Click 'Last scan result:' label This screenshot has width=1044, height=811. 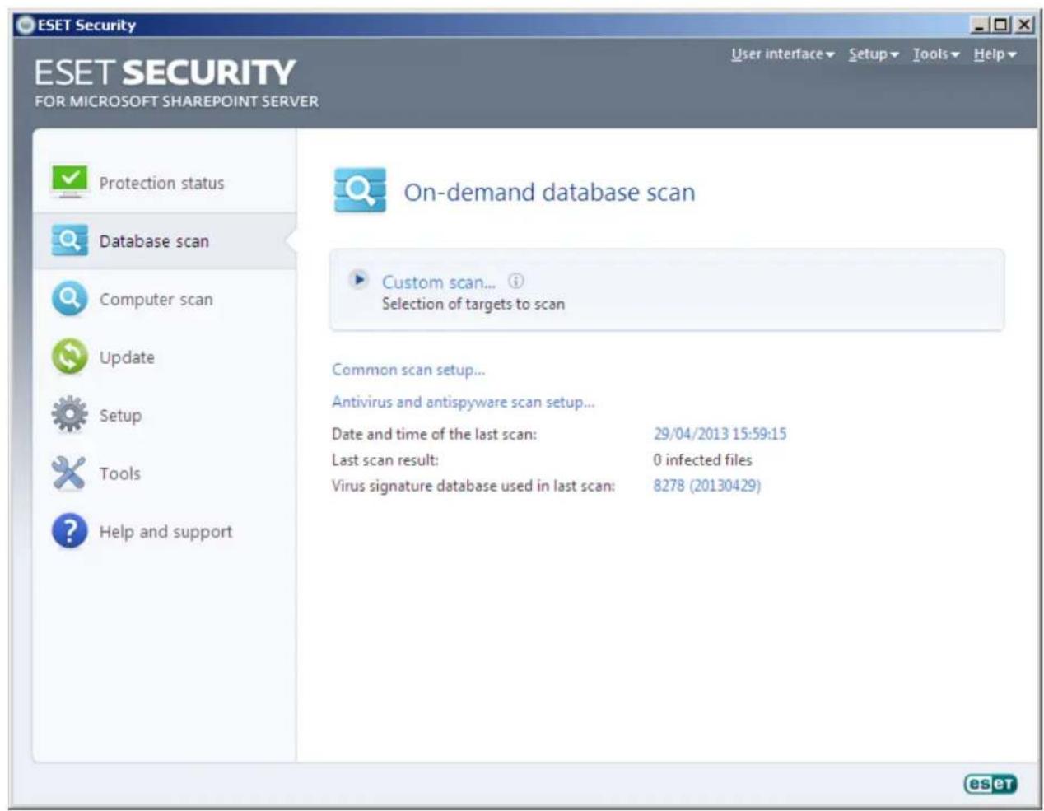click(x=385, y=459)
